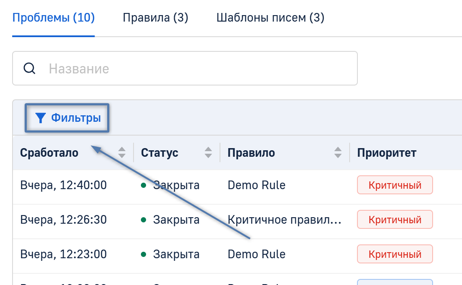462x285 pixels.
Task: Click the magnifier icon in the search box
Action: [29, 69]
